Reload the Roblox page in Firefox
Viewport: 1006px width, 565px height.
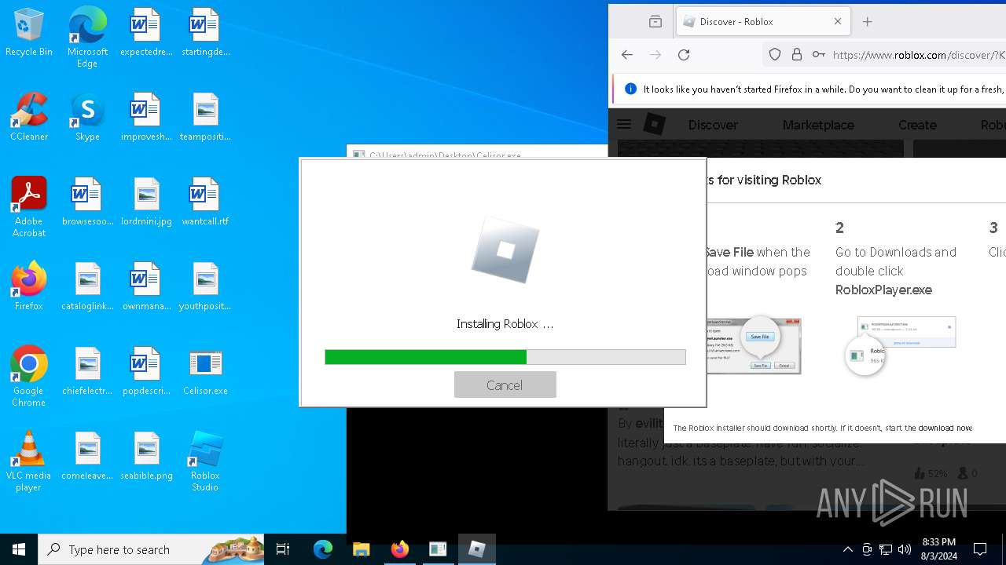point(684,54)
